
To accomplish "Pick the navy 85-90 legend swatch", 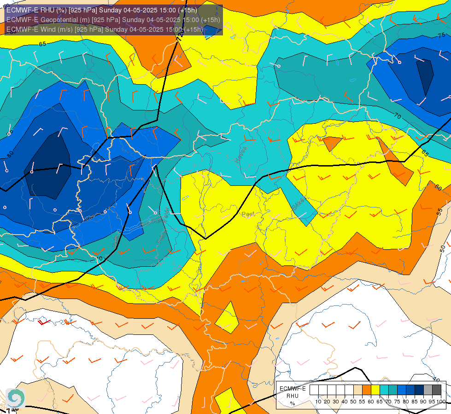I will [x=419, y=390].
